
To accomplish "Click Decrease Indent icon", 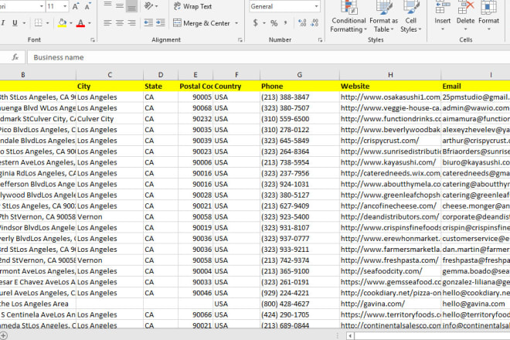I will [x=148, y=22].
